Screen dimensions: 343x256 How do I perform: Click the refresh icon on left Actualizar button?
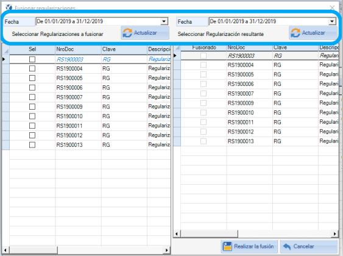(x=127, y=33)
